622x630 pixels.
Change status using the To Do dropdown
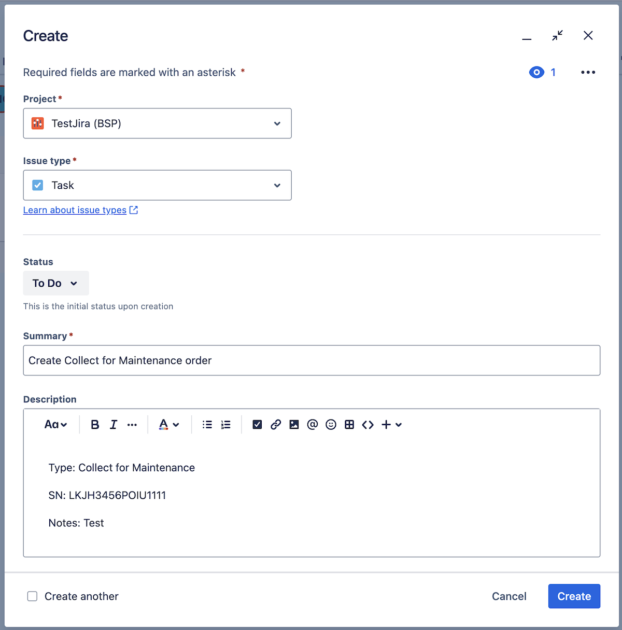pos(55,283)
